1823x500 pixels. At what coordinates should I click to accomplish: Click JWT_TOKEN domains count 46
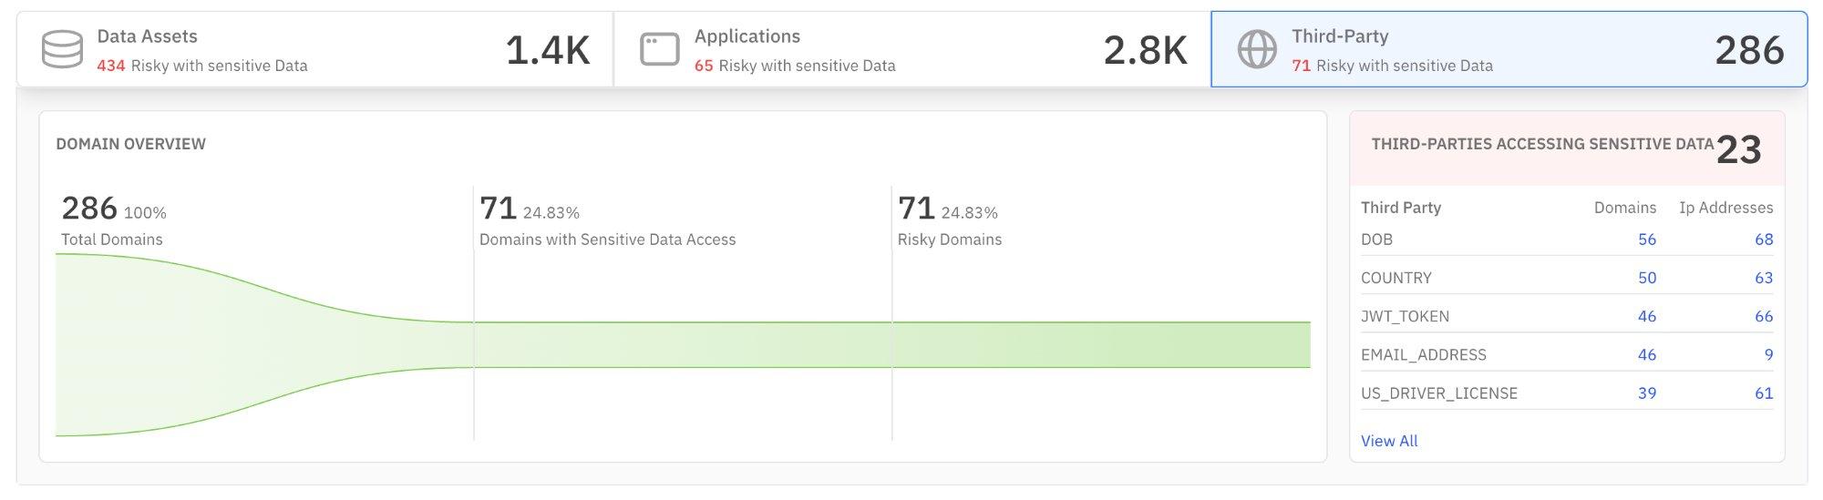click(x=1646, y=316)
